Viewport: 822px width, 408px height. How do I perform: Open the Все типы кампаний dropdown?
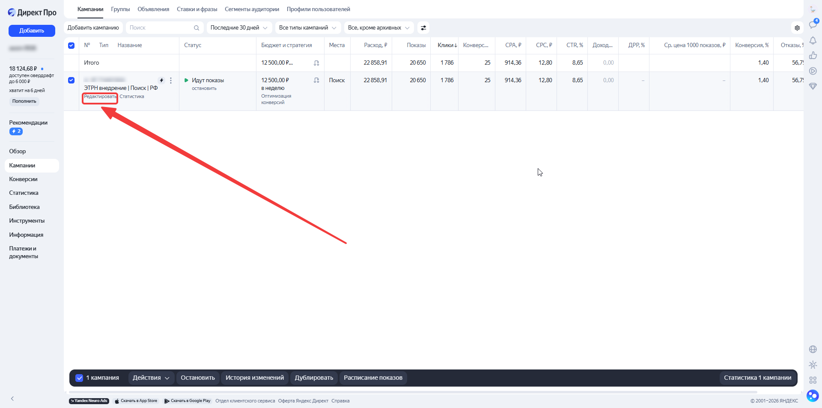tap(308, 28)
